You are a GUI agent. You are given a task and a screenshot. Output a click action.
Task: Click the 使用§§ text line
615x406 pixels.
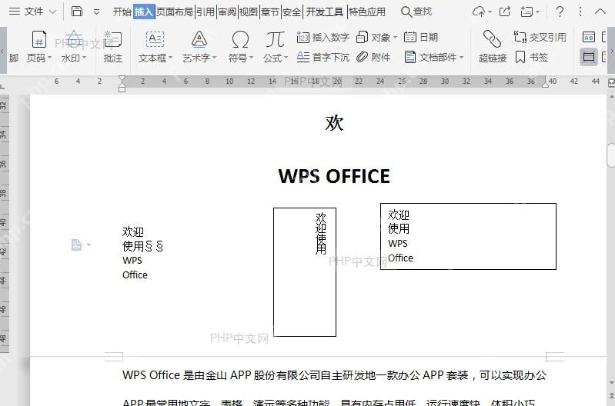point(142,246)
